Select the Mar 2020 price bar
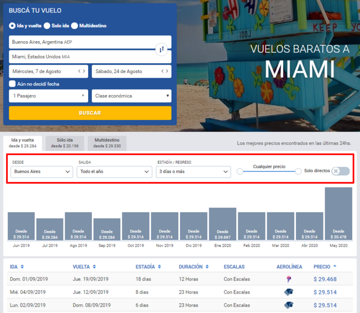Viewport: 360px width, 313px height. [x=281, y=226]
